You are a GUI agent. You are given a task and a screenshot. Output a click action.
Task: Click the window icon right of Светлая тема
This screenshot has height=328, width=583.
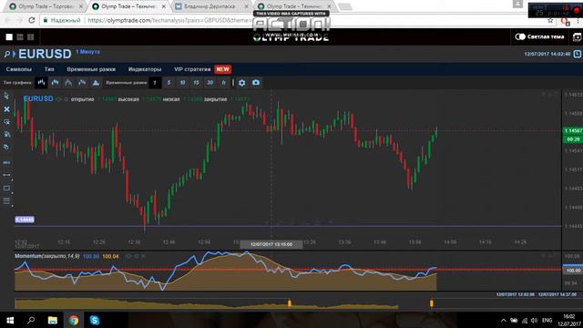click(577, 36)
